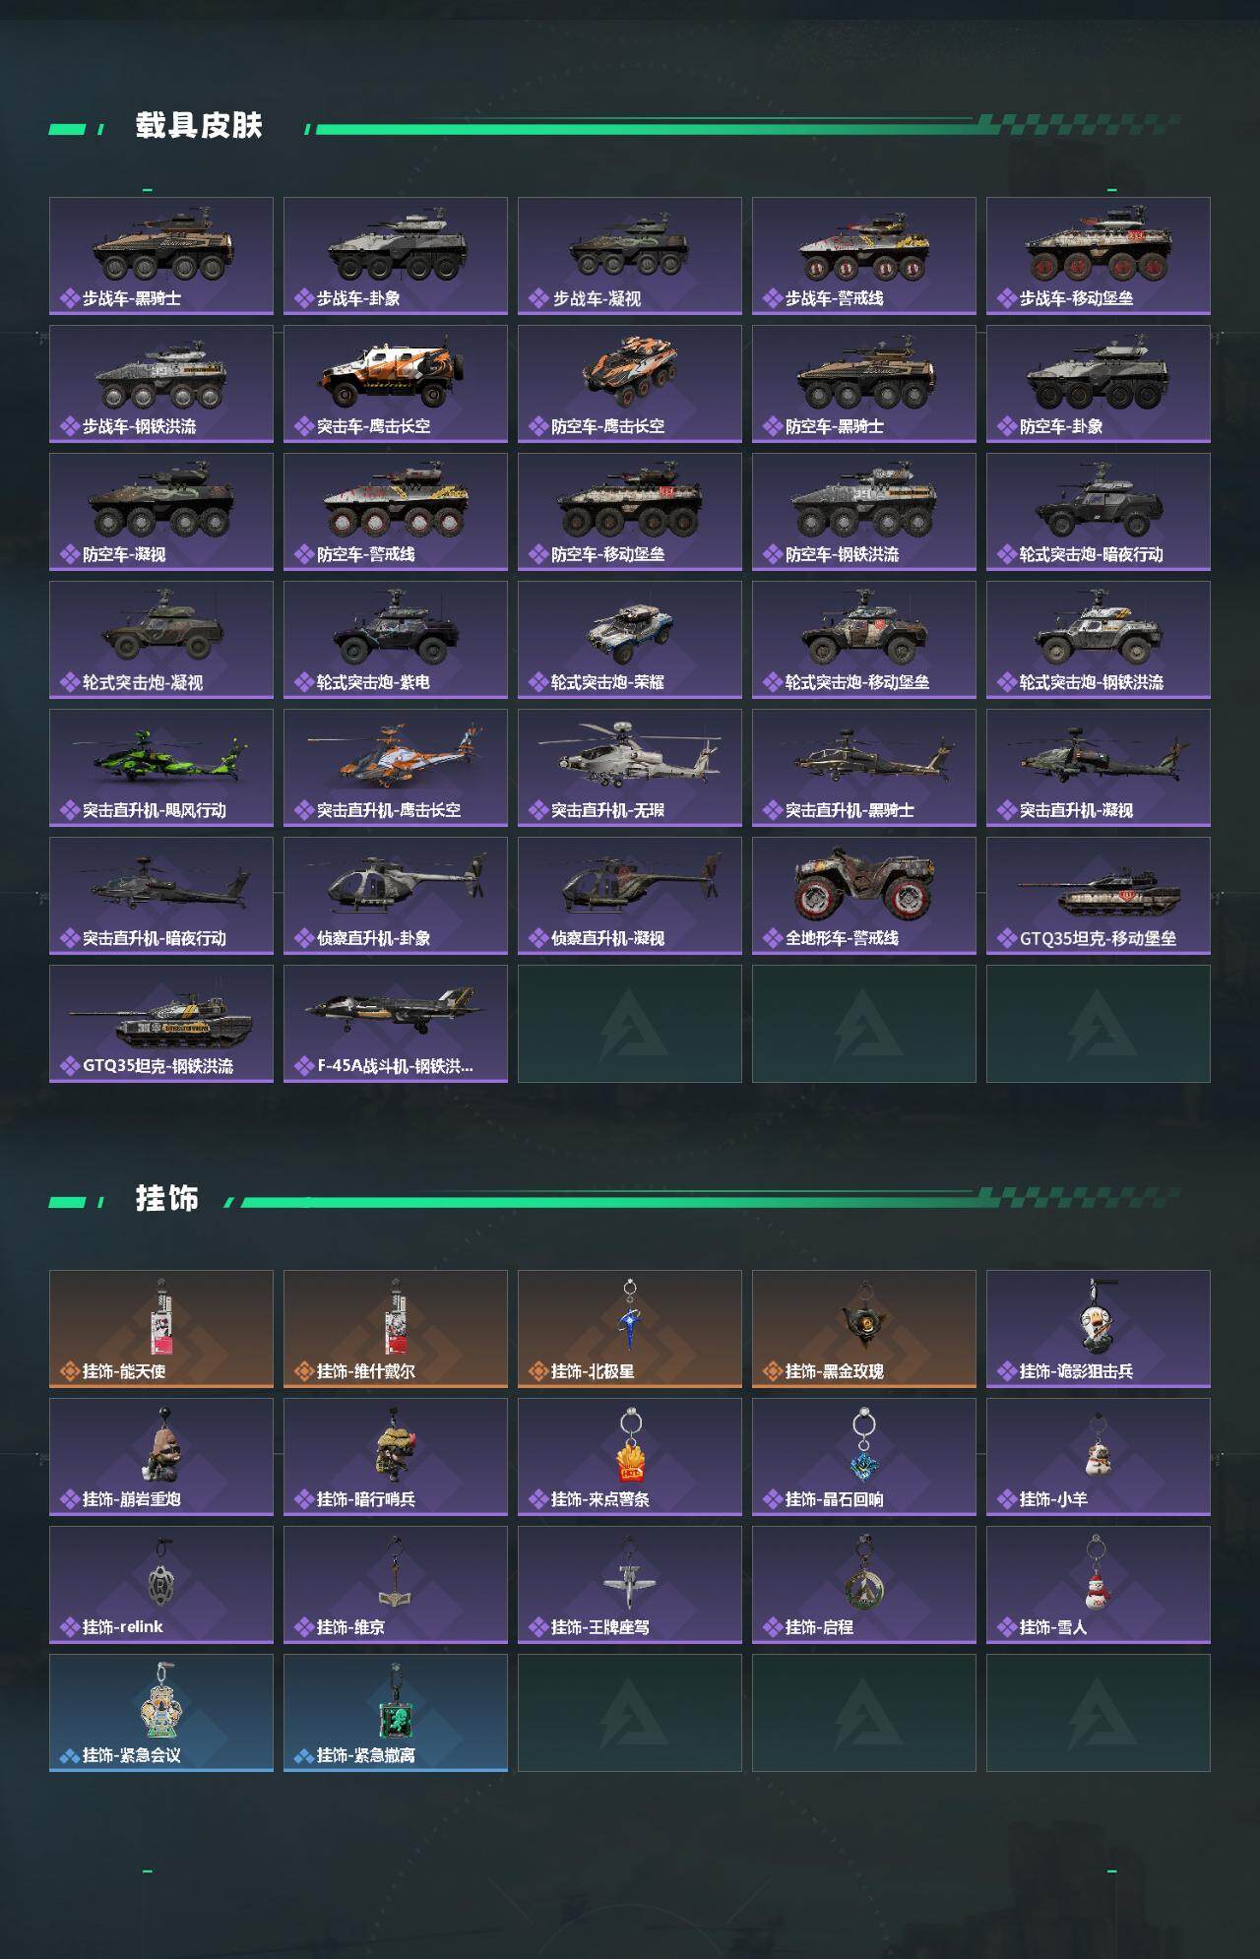This screenshot has height=1959, width=1260.
Task: Open the 全地形车-警戒线 ATV skin
Action: pos(864,896)
